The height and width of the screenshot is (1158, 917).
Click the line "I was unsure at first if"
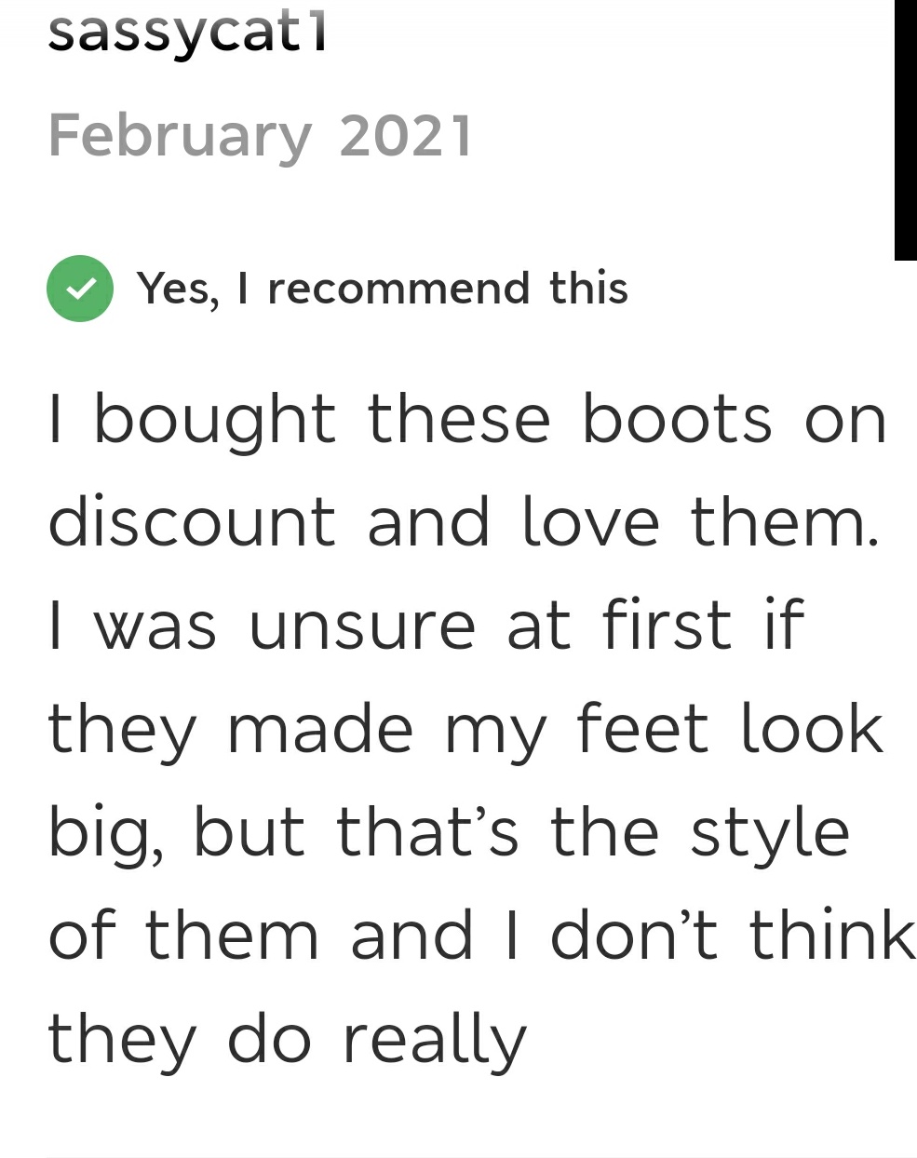(x=425, y=626)
